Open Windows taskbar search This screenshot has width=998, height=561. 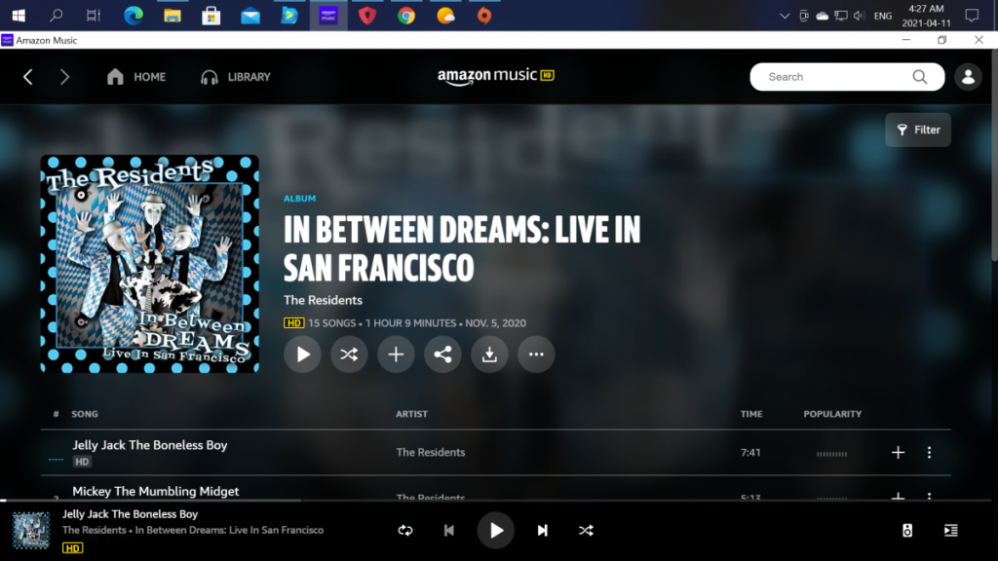[x=56, y=16]
